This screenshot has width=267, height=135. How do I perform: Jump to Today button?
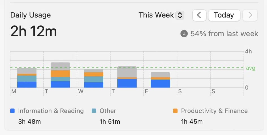(x=224, y=15)
